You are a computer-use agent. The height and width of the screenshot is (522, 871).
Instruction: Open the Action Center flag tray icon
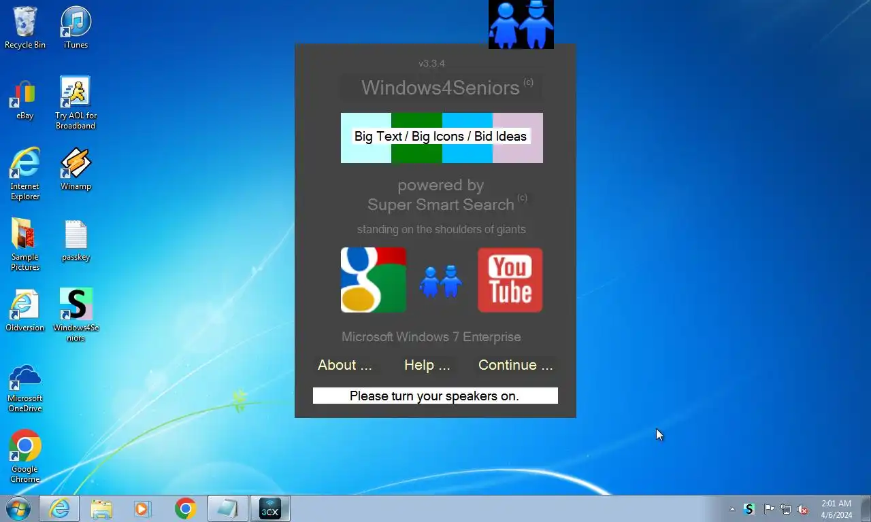click(x=768, y=509)
